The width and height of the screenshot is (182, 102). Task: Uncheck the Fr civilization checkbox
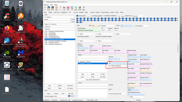pos(84,18)
